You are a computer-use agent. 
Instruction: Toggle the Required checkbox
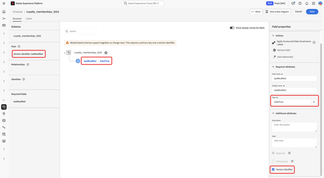click(273, 153)
